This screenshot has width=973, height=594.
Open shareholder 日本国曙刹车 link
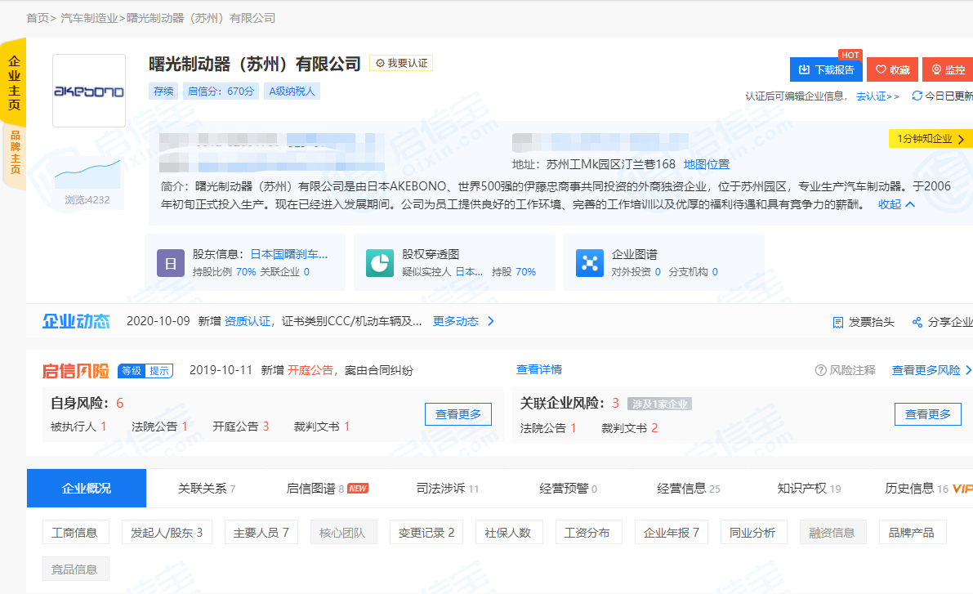[x=289, y=254]
